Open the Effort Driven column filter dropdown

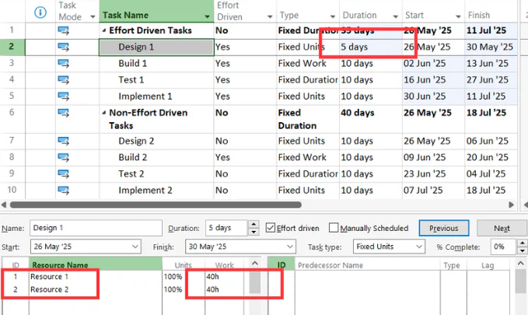pos(270,16)
